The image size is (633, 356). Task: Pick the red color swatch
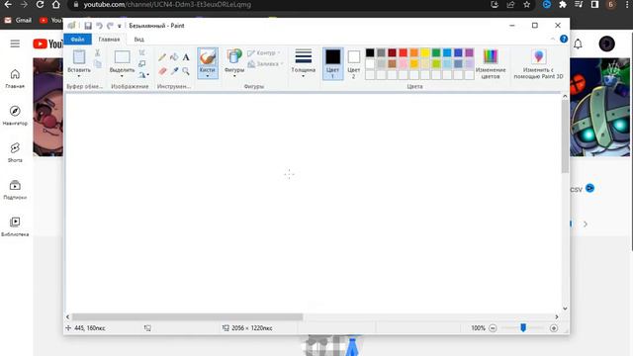pyautogui.click(x=404, y=52)
